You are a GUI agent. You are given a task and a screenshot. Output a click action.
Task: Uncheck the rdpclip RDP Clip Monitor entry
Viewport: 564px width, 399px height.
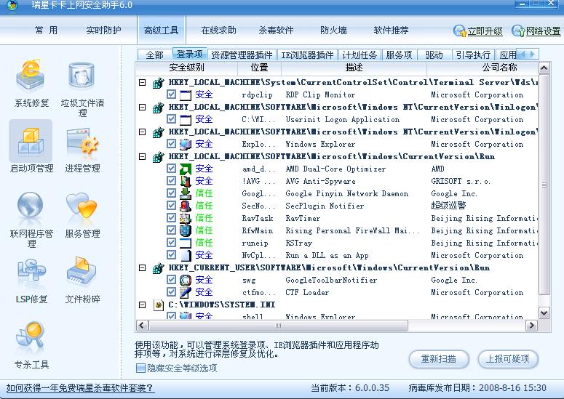(x=171, y=94)
